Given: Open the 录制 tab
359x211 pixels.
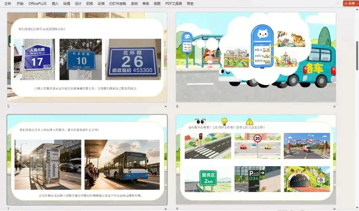Looking at the screenshot, I should [x=134, y=3].
